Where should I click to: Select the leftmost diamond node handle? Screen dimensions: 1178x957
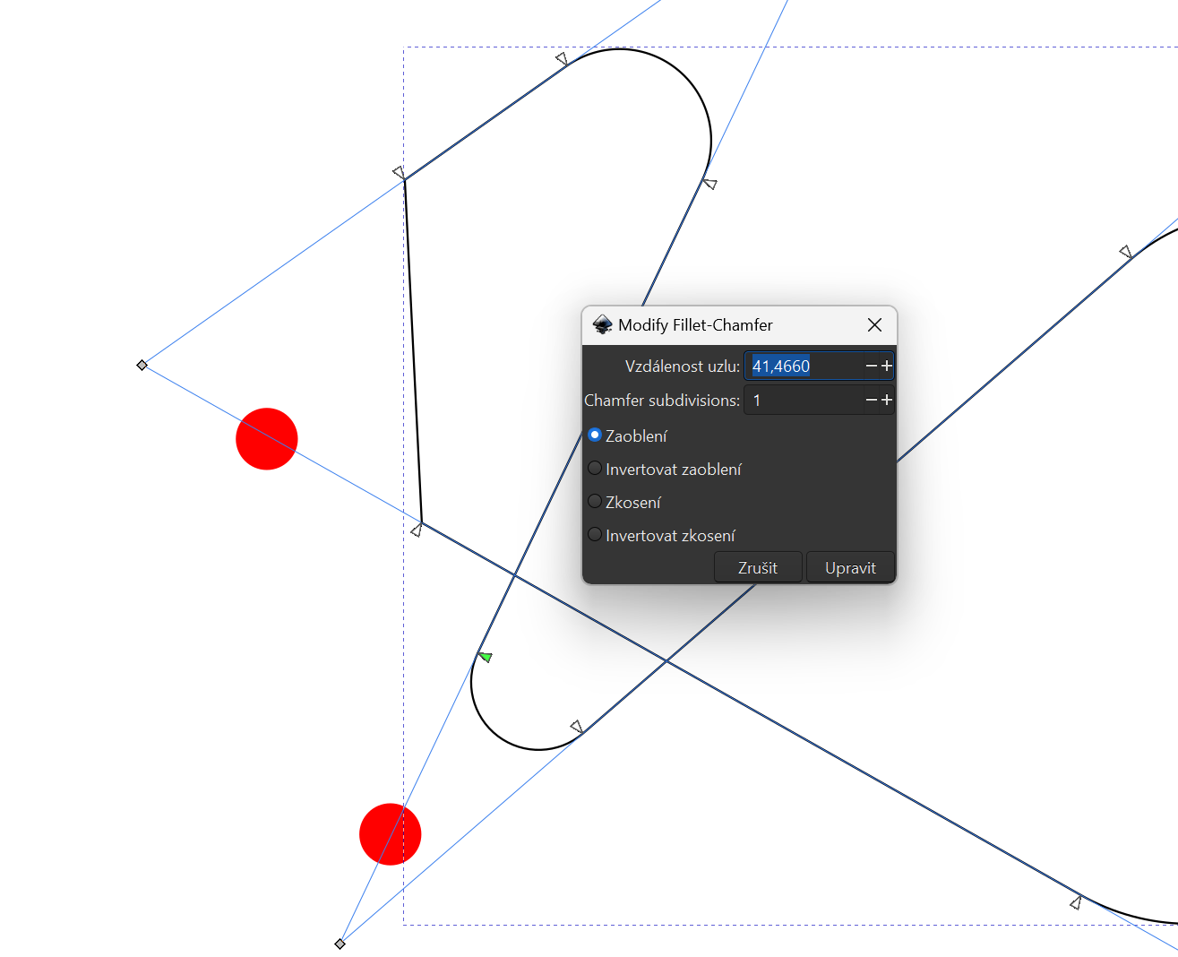(142, 365)
